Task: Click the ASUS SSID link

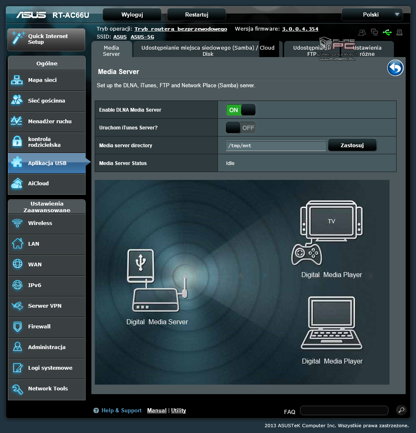Action: (x=120, y=37)
